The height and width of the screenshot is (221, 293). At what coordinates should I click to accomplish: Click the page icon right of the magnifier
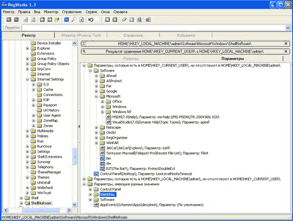(81, 19)
